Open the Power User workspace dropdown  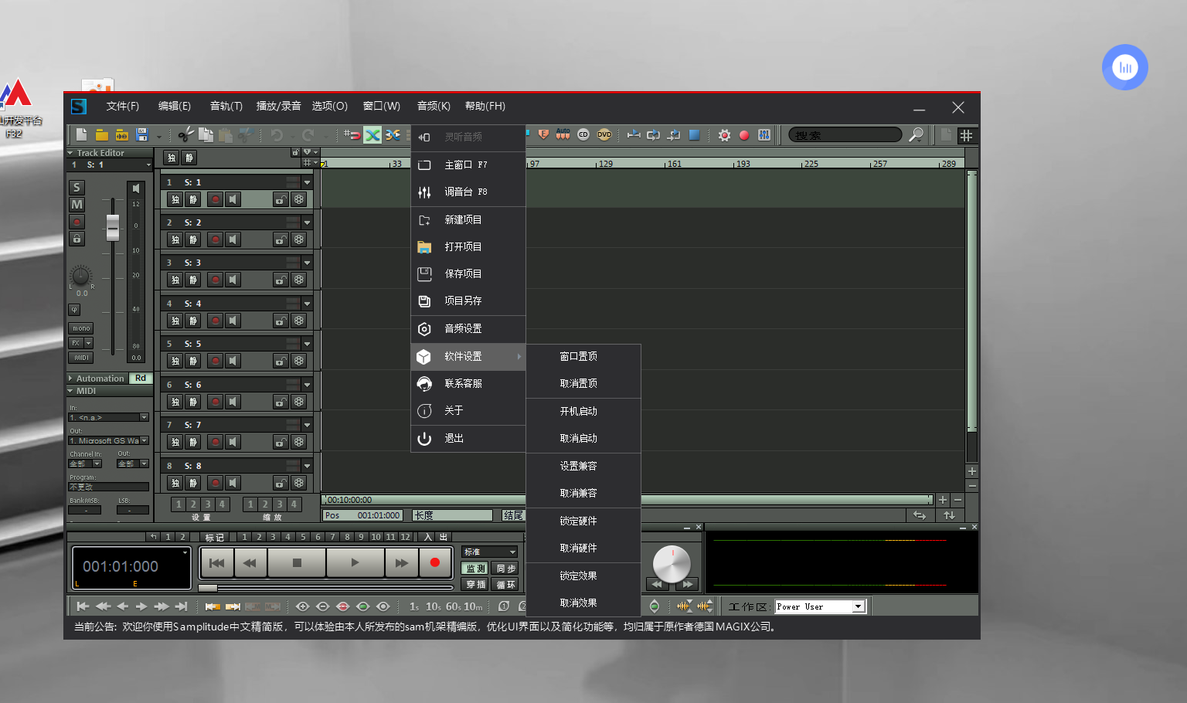pos(858,606)
